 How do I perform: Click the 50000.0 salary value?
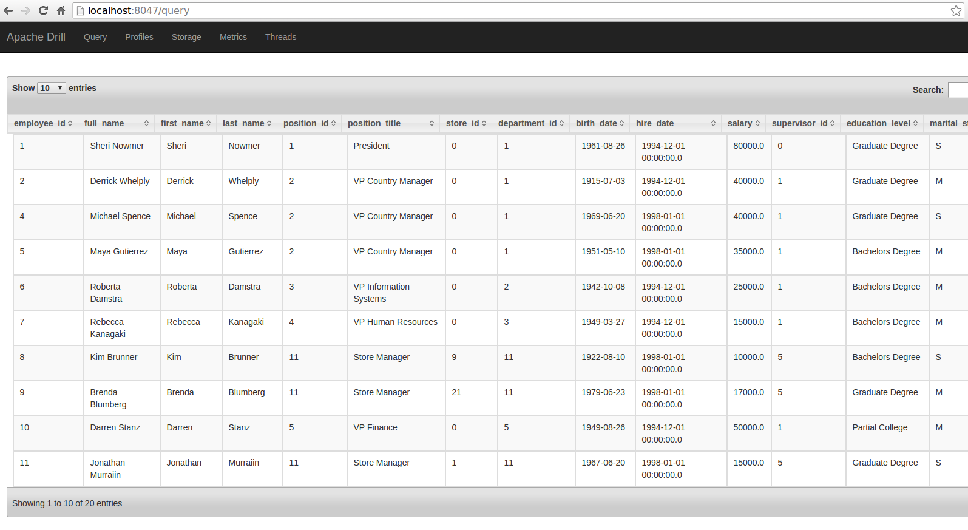click(x=749, y=427)
